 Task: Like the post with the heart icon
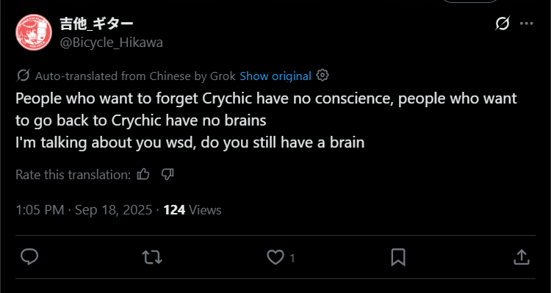tap(275, 258)
